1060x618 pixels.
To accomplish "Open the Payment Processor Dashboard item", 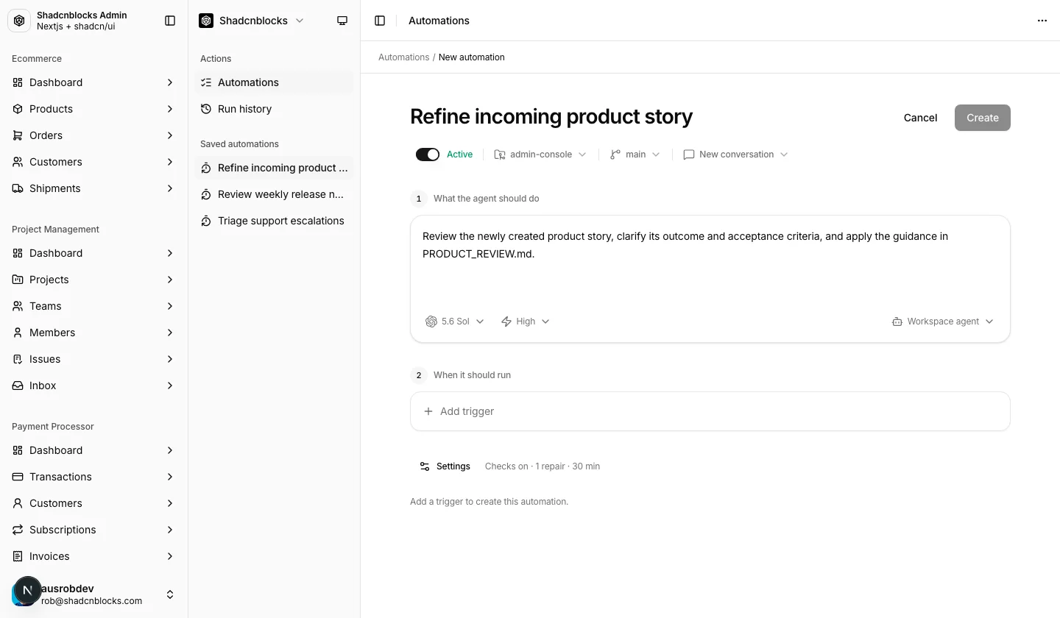I will pyautogui.click(x=94, y=450).
